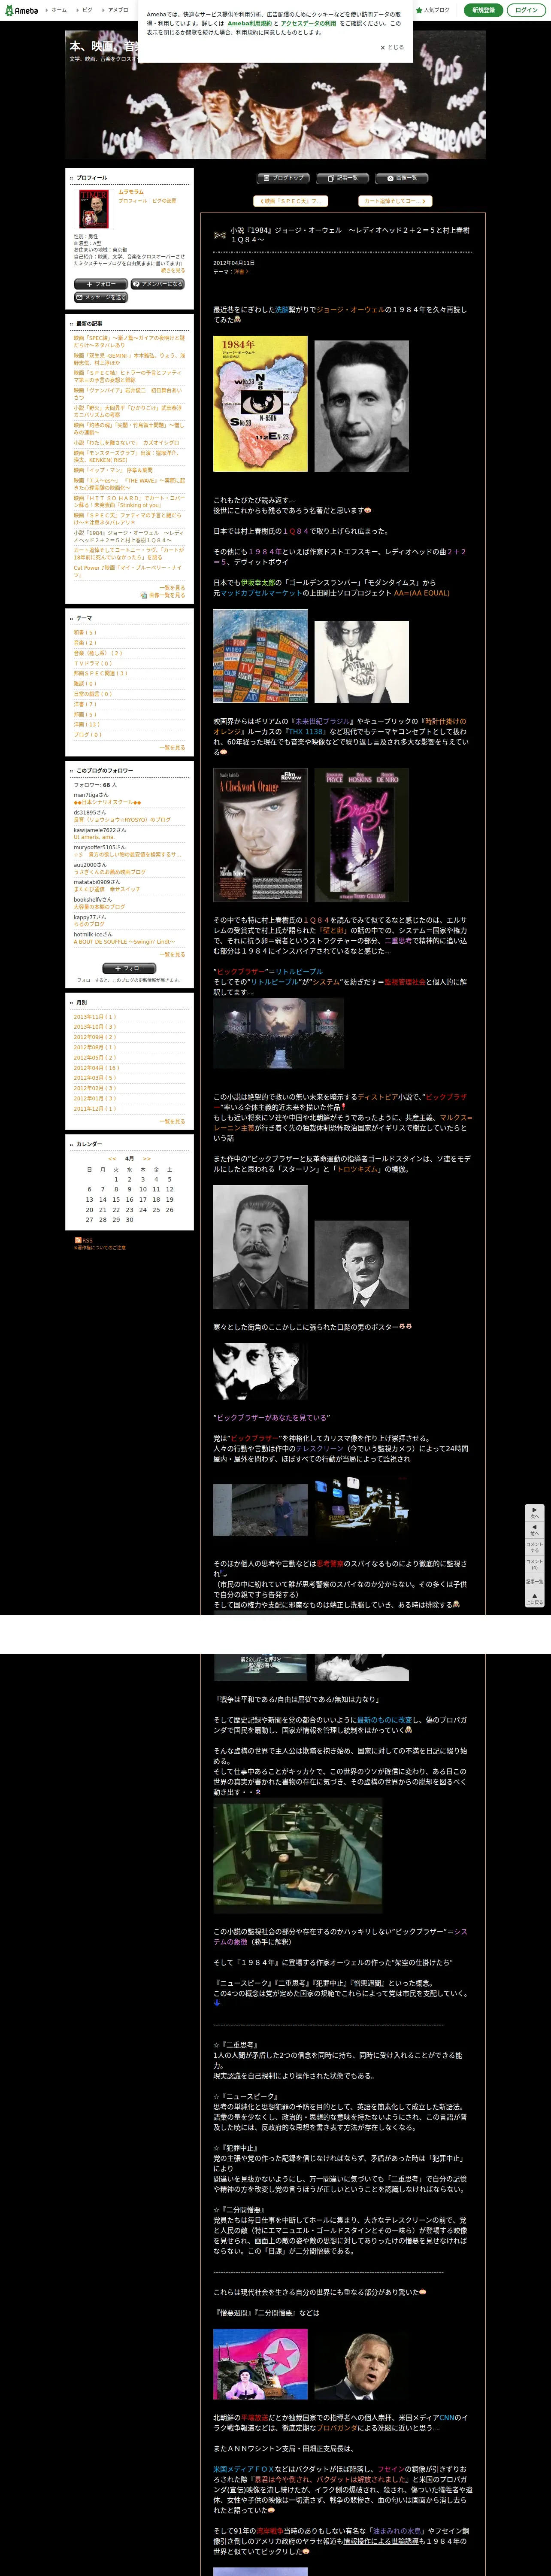Open theme 邦画ＳＰＥＣ関連 ( 3 )
The height and width of the screenshot is (2576, 551).
pyautogui.click(x=100, y=673)
